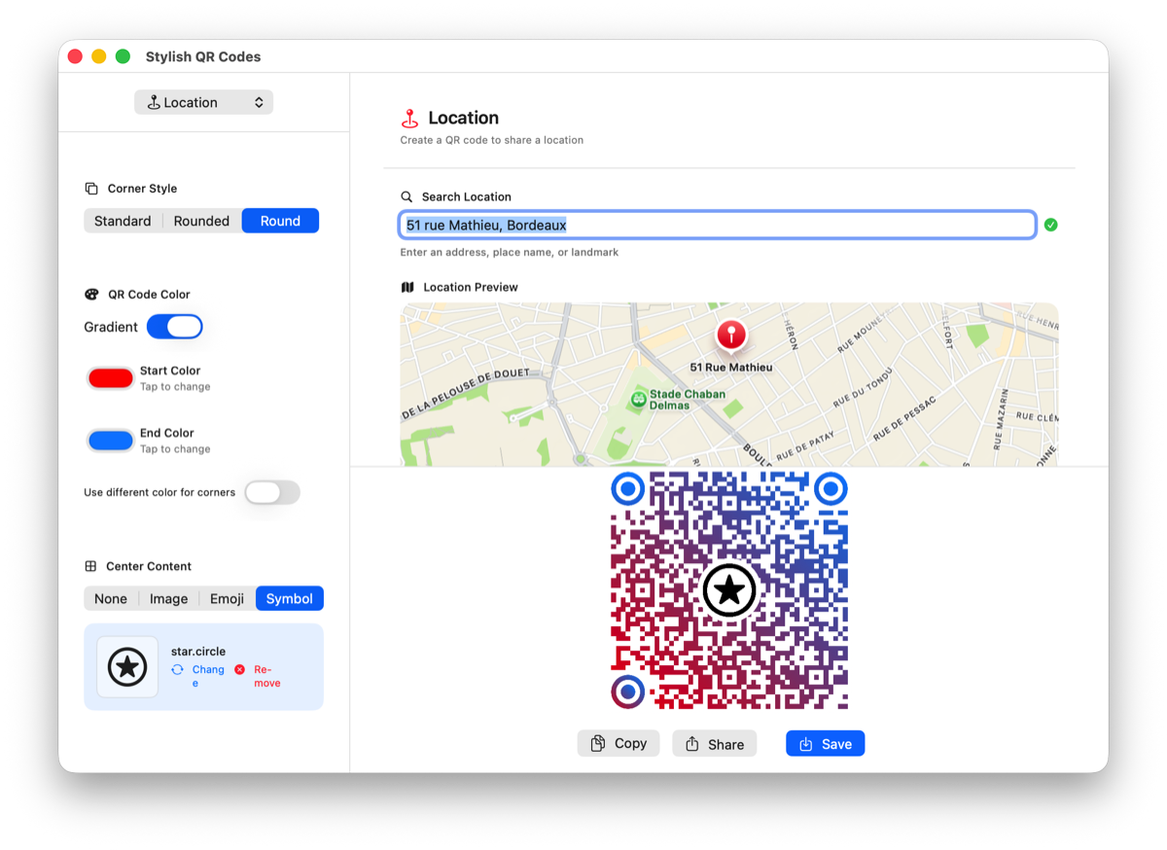Screen dimensions: 1167x850
Task: Click the palette icon next to QR Code Color
Action: pyautogui.click(x=92, y=295)
